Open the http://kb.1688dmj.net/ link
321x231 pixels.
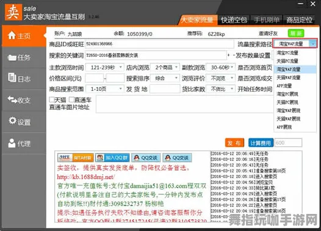pos(86,177)
